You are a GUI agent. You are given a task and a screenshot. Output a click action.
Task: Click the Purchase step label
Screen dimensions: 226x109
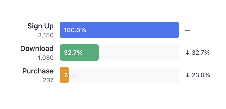click(x=38, y=71)
